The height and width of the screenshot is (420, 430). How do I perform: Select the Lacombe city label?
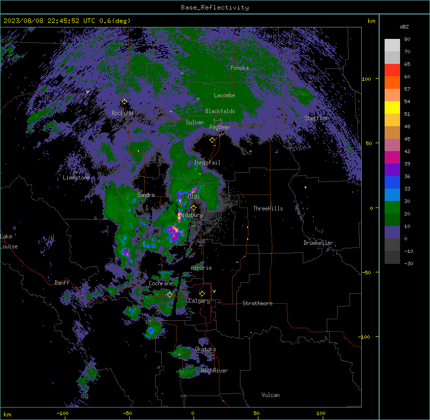click(224, 95)
